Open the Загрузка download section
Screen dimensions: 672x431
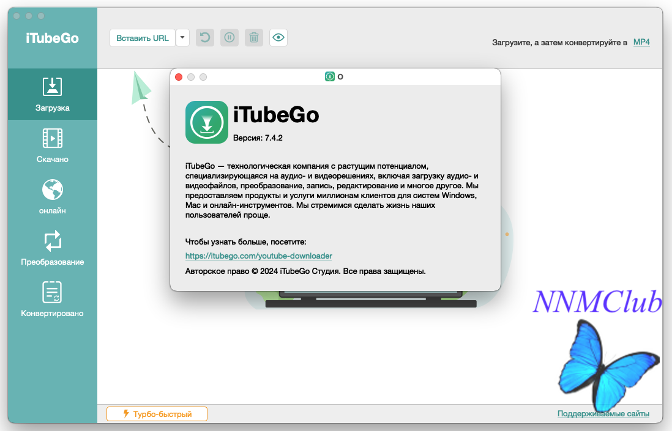(x=52, y=94)
